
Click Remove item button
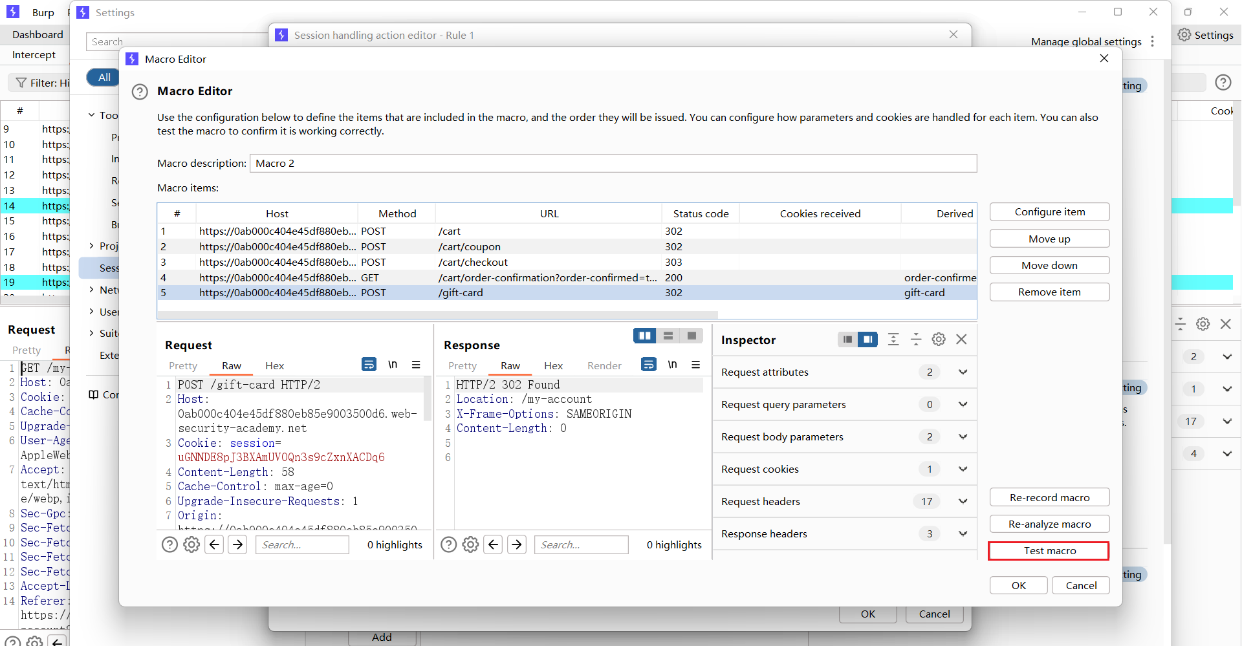point(1049,292)
